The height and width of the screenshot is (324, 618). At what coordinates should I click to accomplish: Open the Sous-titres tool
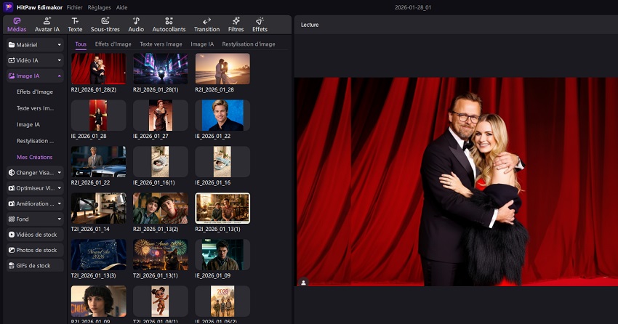[x=105, y=25]
